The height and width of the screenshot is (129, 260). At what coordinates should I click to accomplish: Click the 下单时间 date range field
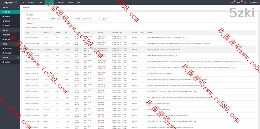click(x=90, y=19)
